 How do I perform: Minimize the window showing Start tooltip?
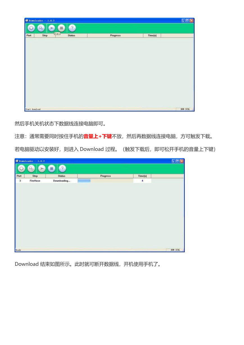pos(183,21)
